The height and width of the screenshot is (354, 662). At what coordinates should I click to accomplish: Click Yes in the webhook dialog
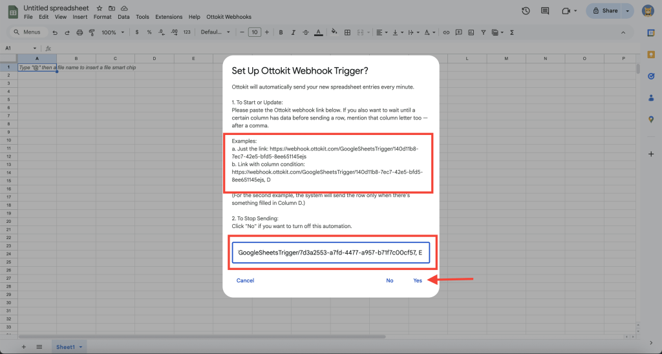coord(418,280)
